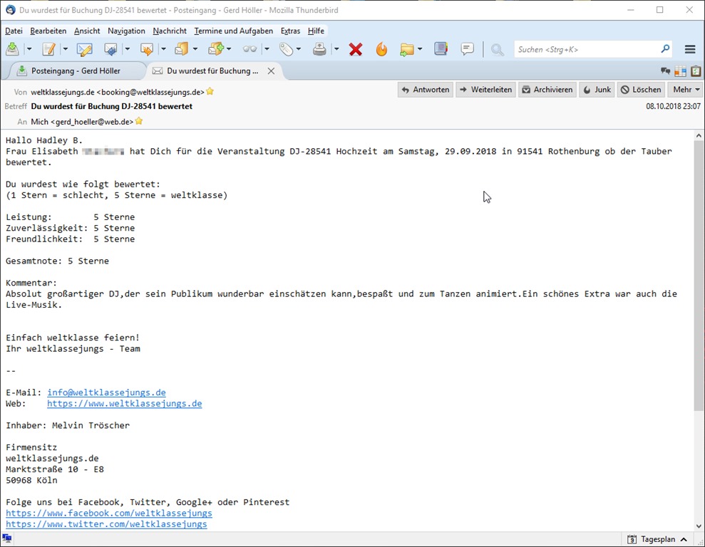Click the edit-as-new envelope with pencil icon

[x=85, y=49]
